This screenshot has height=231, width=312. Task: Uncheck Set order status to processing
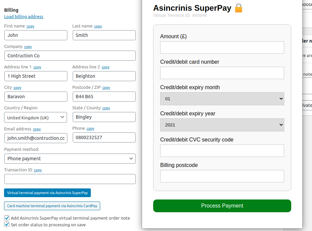[7, 225]
